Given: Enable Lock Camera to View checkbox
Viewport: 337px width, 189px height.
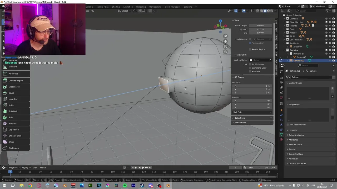Looking at the screenshot, I should (250, 68).
